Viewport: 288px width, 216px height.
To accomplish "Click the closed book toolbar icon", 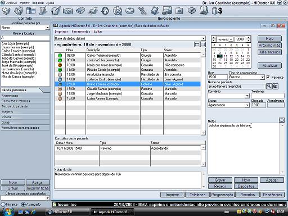I will pyautogui.click(x=80, y=11).
